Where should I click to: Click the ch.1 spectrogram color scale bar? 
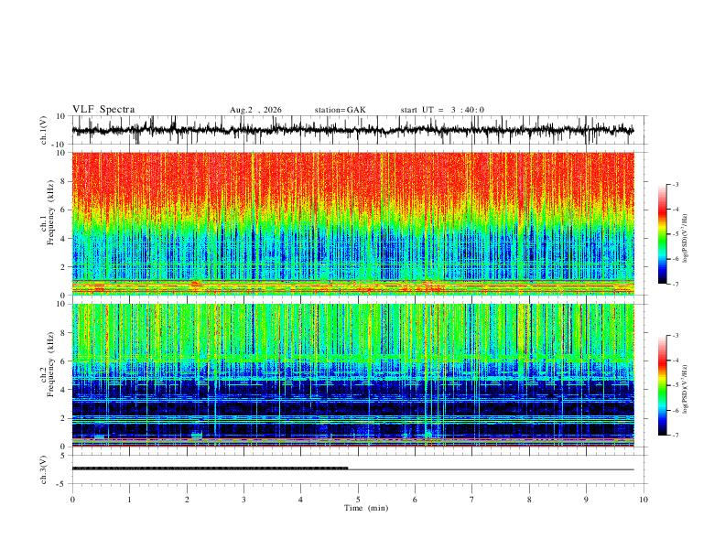662,234
